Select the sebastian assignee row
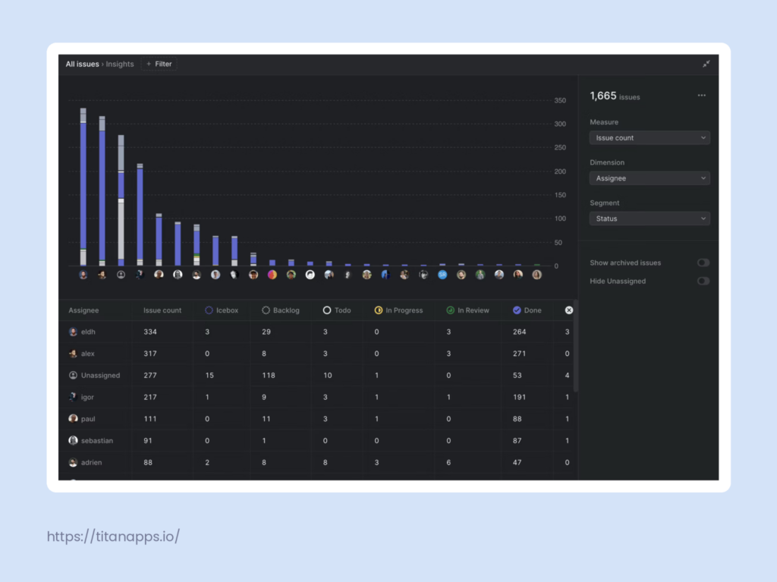The image size is (777, 582). tap(317, 441)
